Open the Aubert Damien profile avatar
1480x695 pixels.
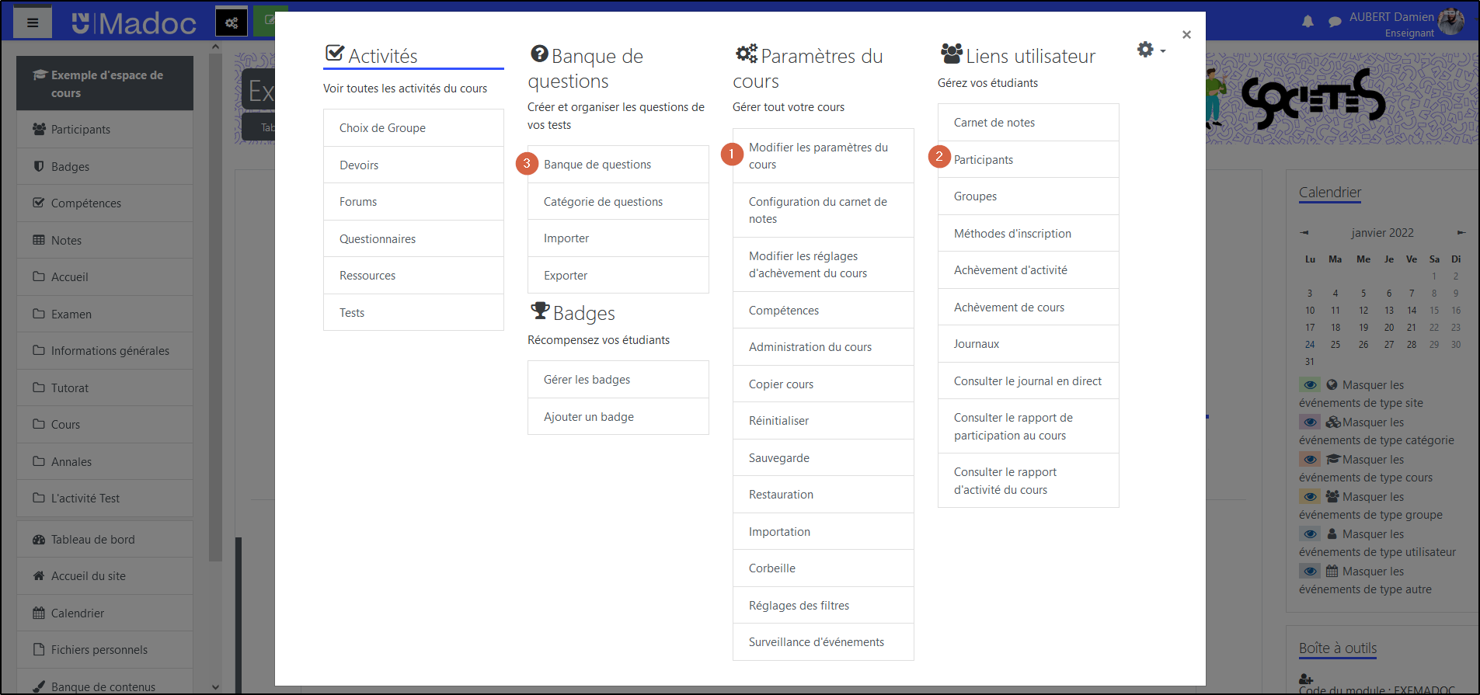pos(1450,22)
